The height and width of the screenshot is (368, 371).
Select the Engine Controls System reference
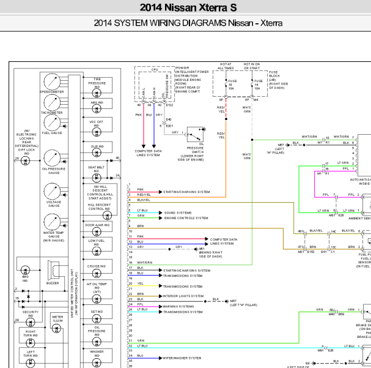[x=186, y=218]
